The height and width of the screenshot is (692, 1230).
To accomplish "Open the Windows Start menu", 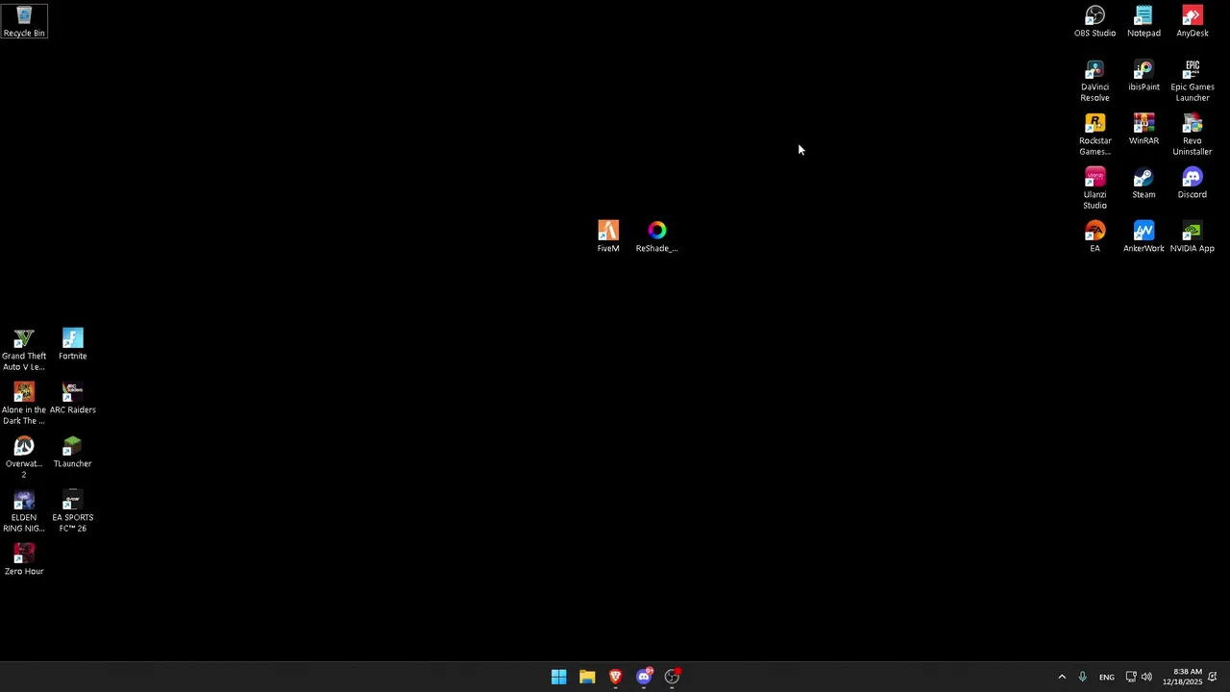I will click(x=558, y=677).
